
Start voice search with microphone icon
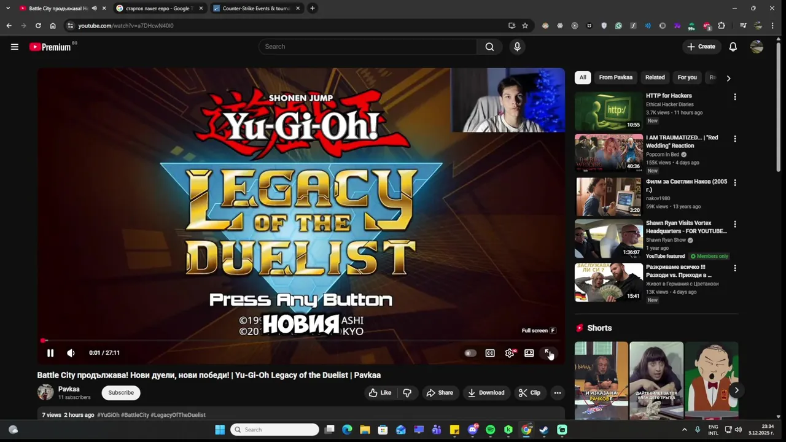[517, 47]
